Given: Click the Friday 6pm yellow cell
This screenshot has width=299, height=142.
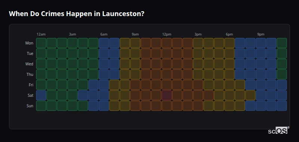Looking at the screenshot, I should [x=229, y=85].
